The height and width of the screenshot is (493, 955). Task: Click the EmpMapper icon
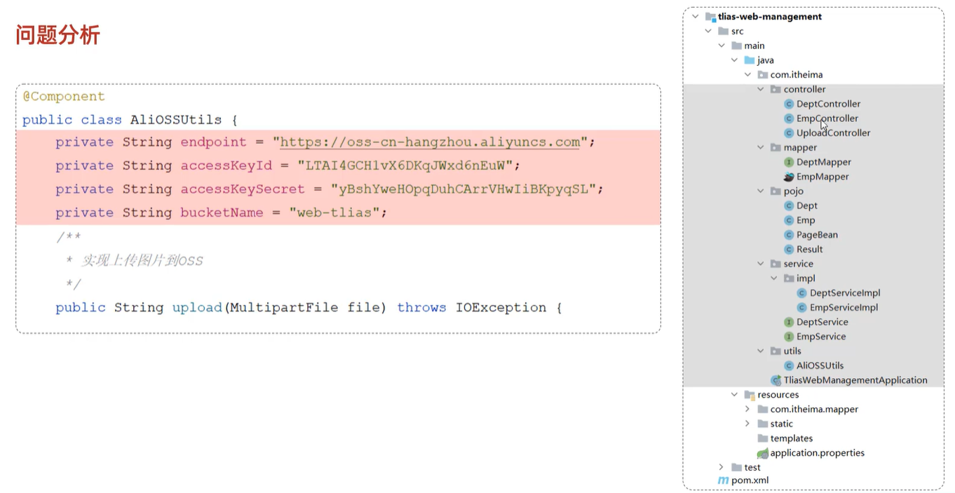[789, 177]
